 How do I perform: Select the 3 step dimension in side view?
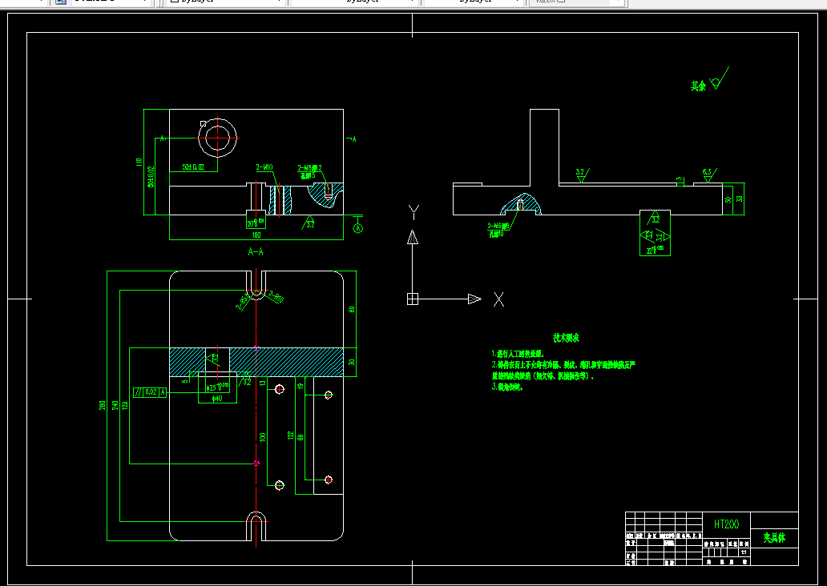click(x=680, y=179)
